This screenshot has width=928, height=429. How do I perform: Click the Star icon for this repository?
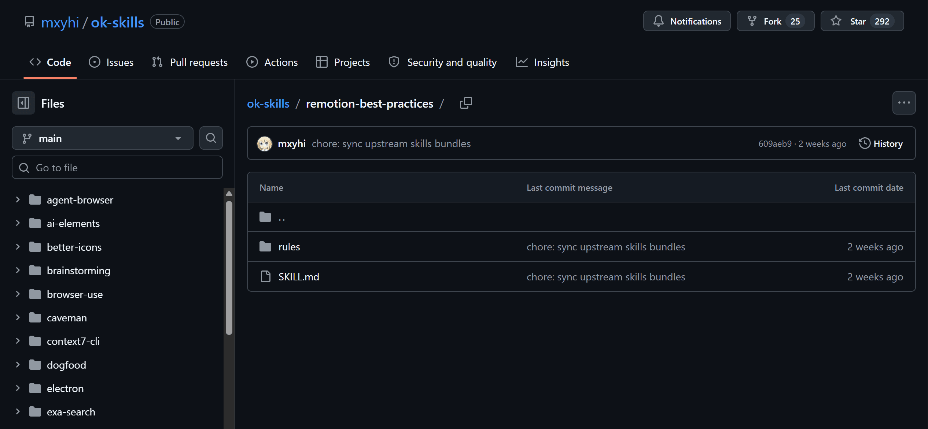pos(836,21)
